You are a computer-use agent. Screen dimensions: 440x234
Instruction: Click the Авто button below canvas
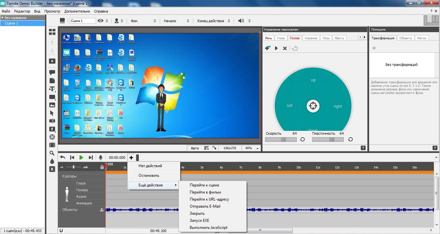coord(195,148)
